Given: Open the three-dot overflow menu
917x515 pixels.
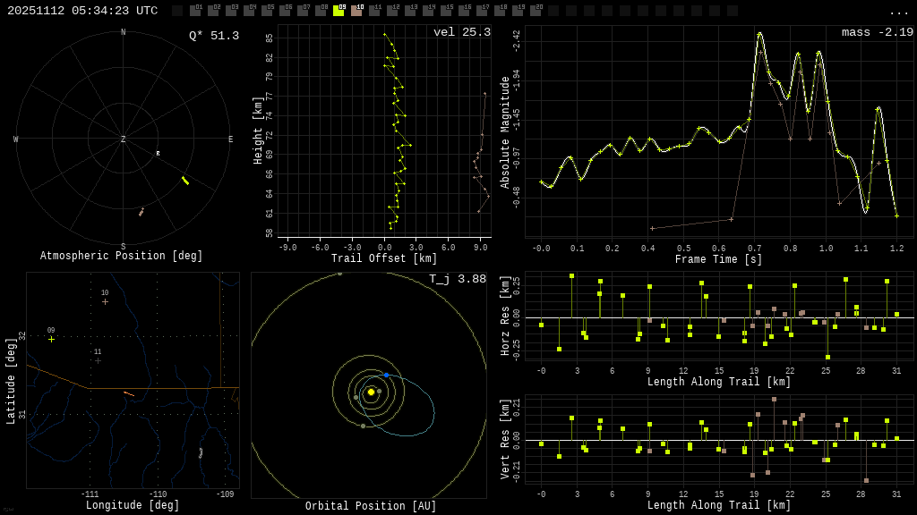Looking at the screenshot, I should coord(898,12).
